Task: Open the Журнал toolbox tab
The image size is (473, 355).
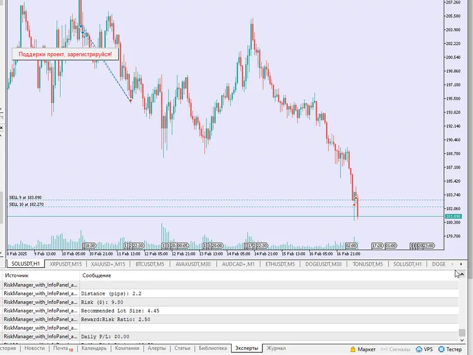Action: point(276,348)
